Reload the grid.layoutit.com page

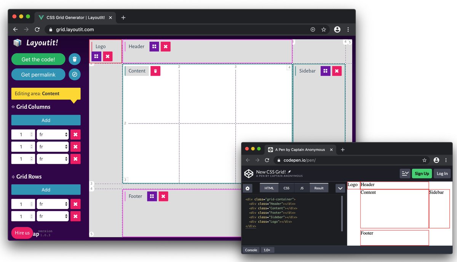[x=37, y=29]
